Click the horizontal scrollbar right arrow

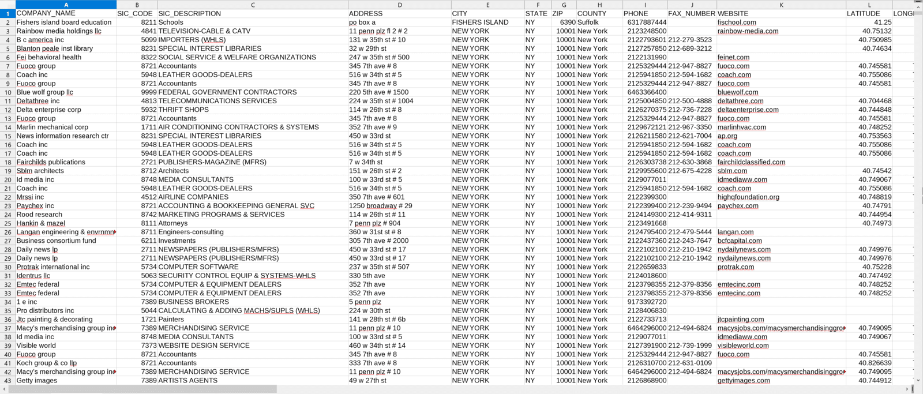[x=907, y=389]
